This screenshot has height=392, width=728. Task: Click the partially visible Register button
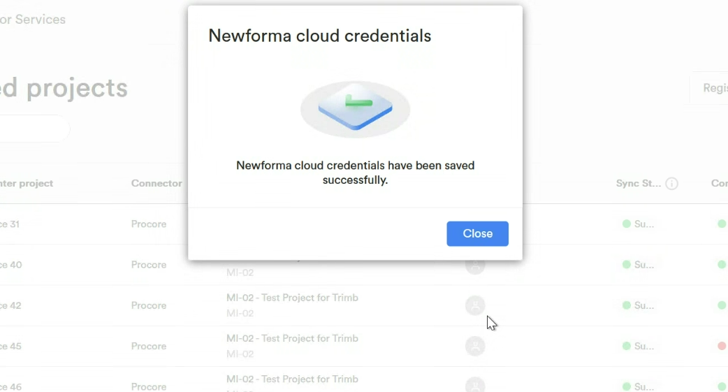711,88
